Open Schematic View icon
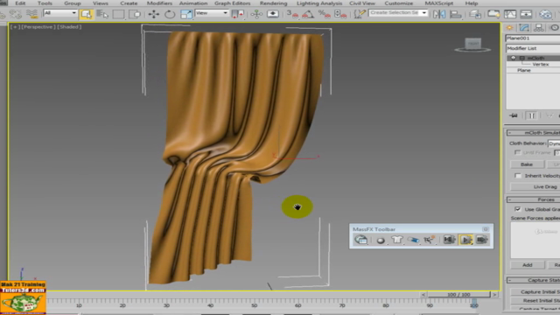560x315 pixels. pos(526,14)
